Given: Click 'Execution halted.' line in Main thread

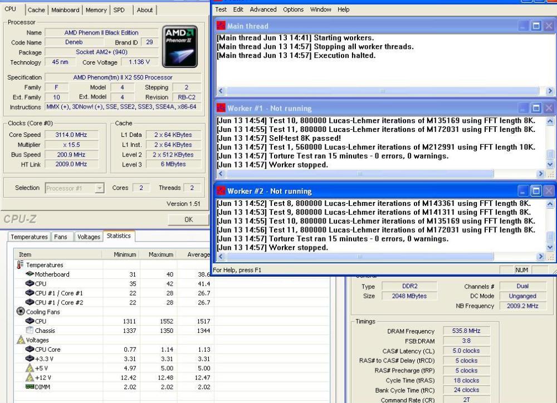Looking at the screenshot, I should pyautogui.click(x=296, y=56).
